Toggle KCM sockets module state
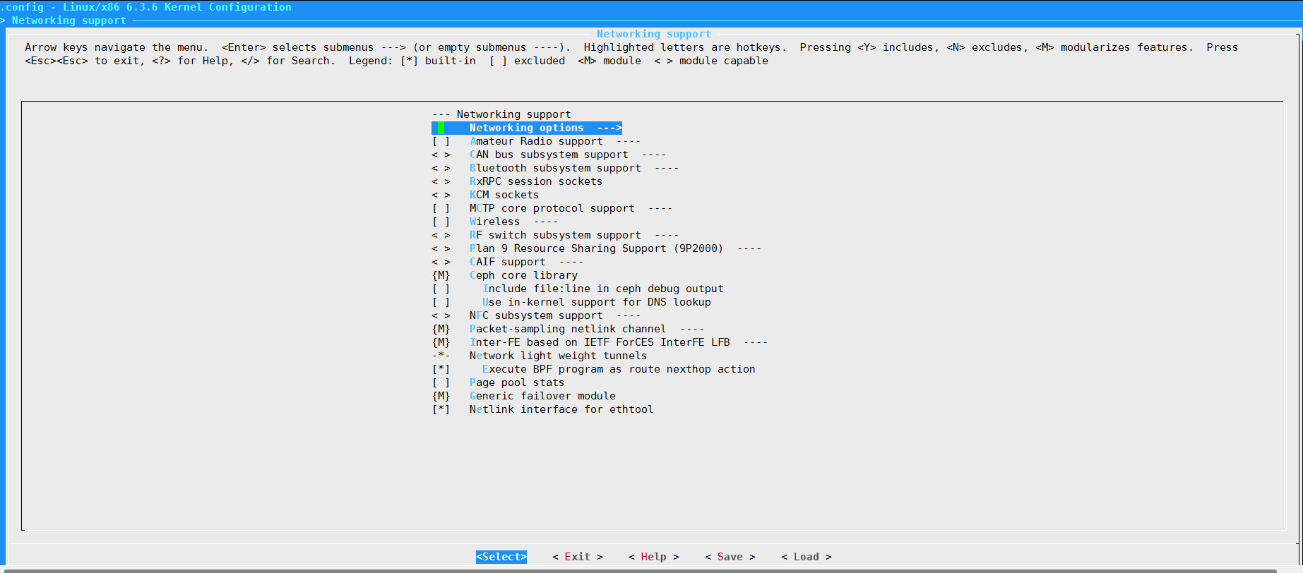 [x=441, y=195]
